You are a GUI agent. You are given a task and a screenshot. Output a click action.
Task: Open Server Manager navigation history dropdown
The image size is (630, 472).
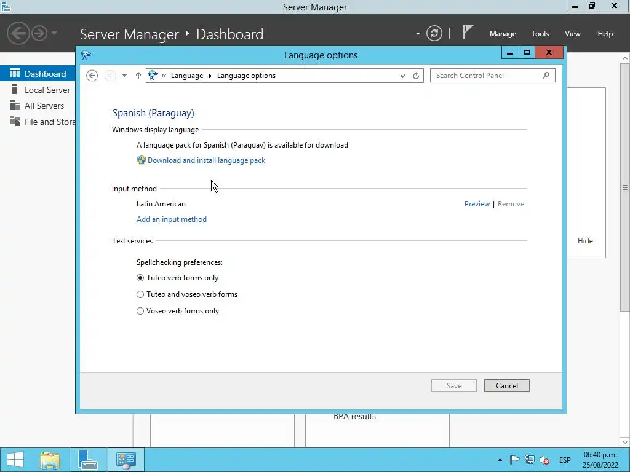tap(54, 33)
